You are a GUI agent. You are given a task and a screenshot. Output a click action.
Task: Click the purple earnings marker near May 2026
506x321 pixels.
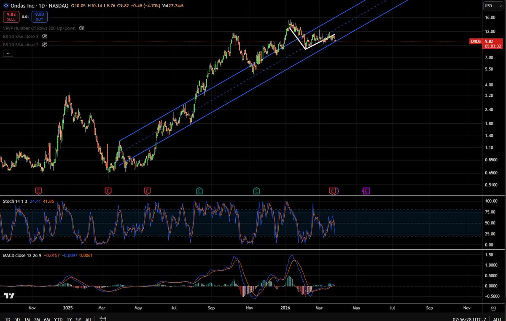click(x=366, y=191)
